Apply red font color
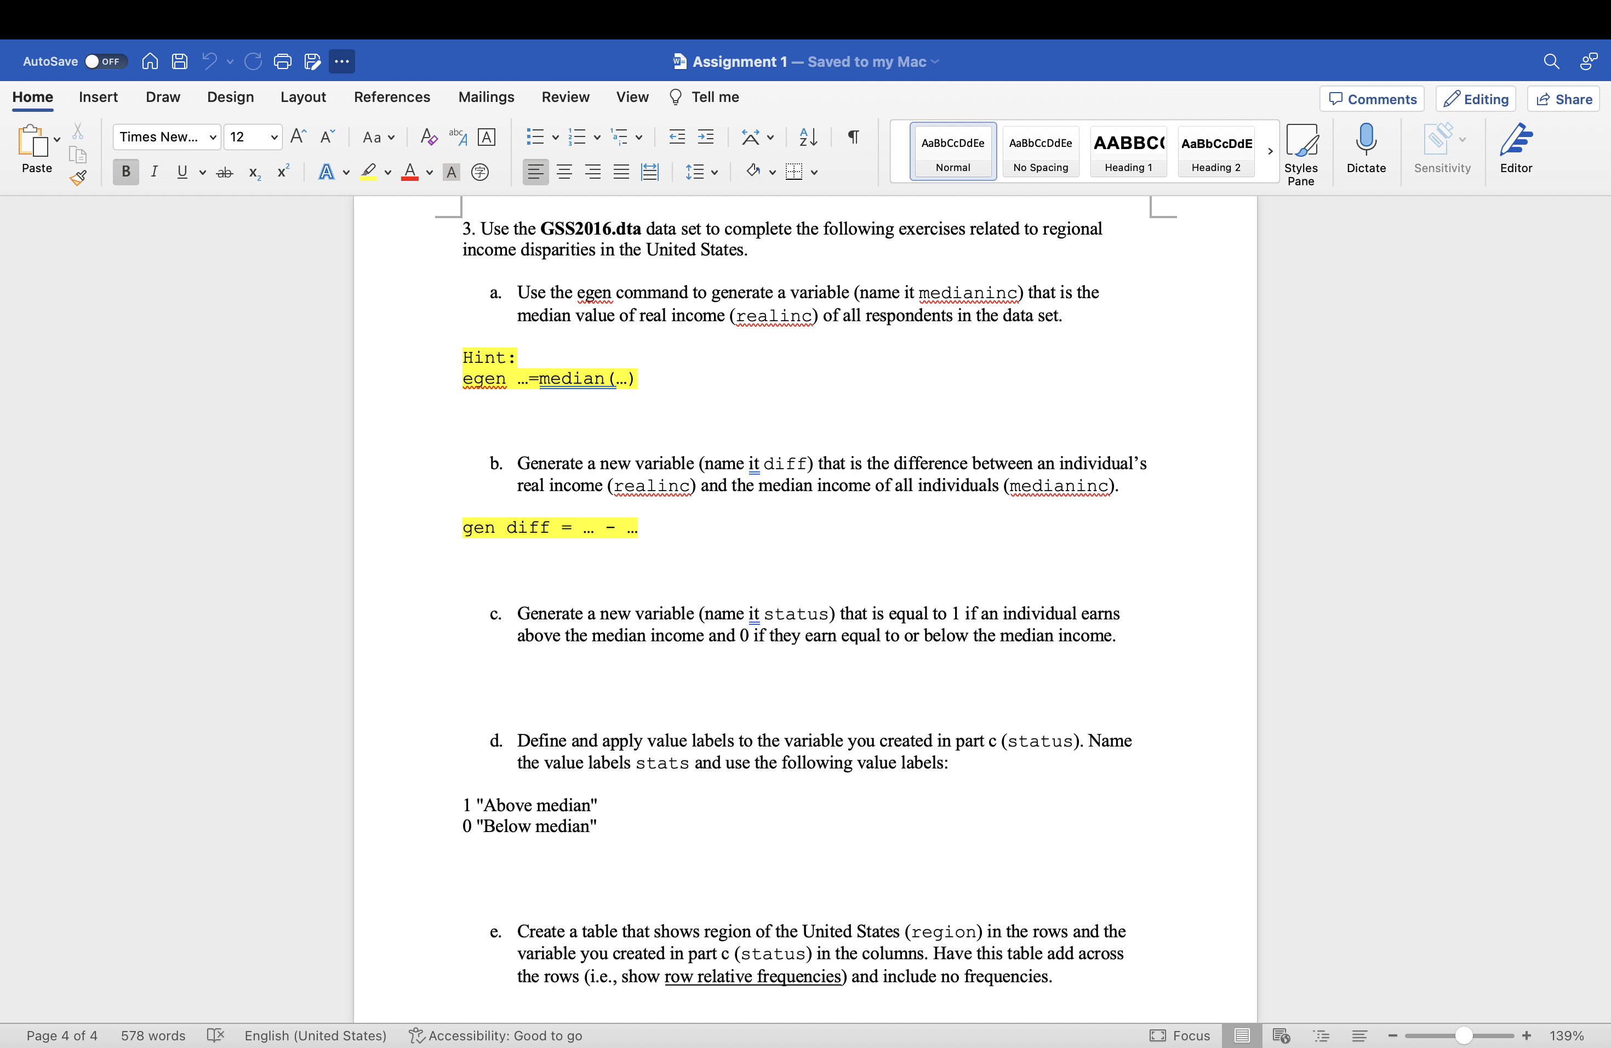This screenshot has height=1048, width=1611. [409, 172]
